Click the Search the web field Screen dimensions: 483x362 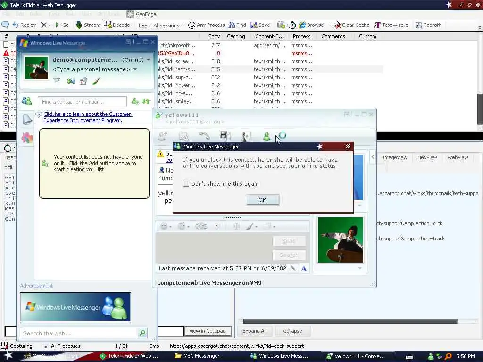79,333
